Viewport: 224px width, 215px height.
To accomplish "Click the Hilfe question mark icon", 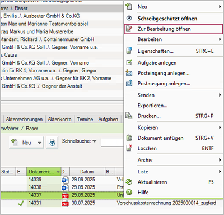I will [129, 192].
